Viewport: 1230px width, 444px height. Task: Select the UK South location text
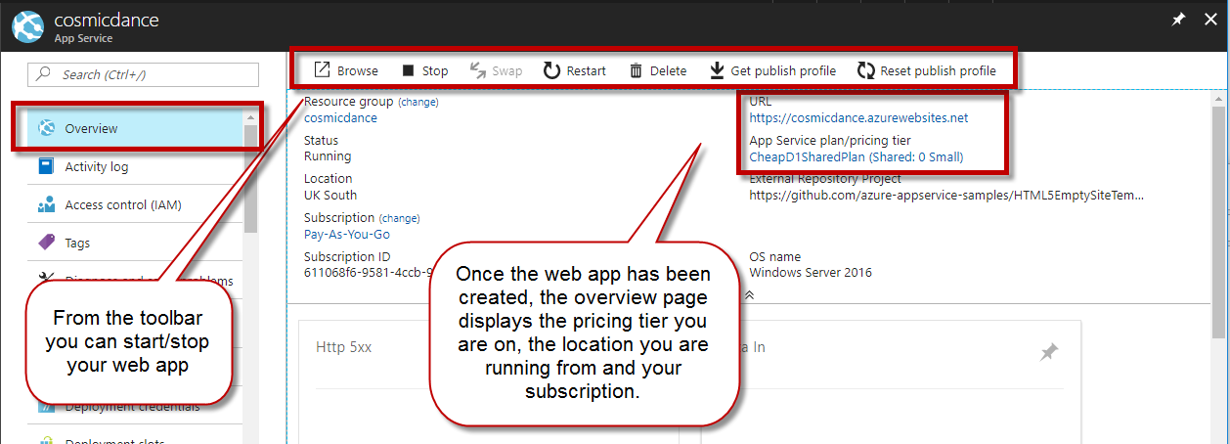pyautogui.click(x=330, y=195)
